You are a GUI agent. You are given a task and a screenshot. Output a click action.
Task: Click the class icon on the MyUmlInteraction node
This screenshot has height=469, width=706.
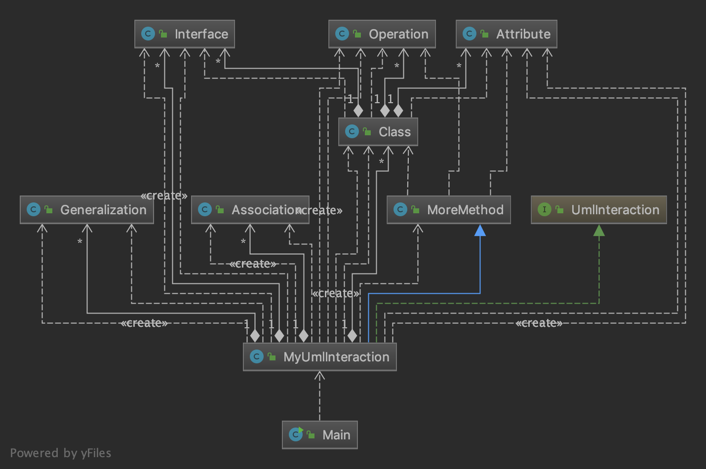[257, 356]
